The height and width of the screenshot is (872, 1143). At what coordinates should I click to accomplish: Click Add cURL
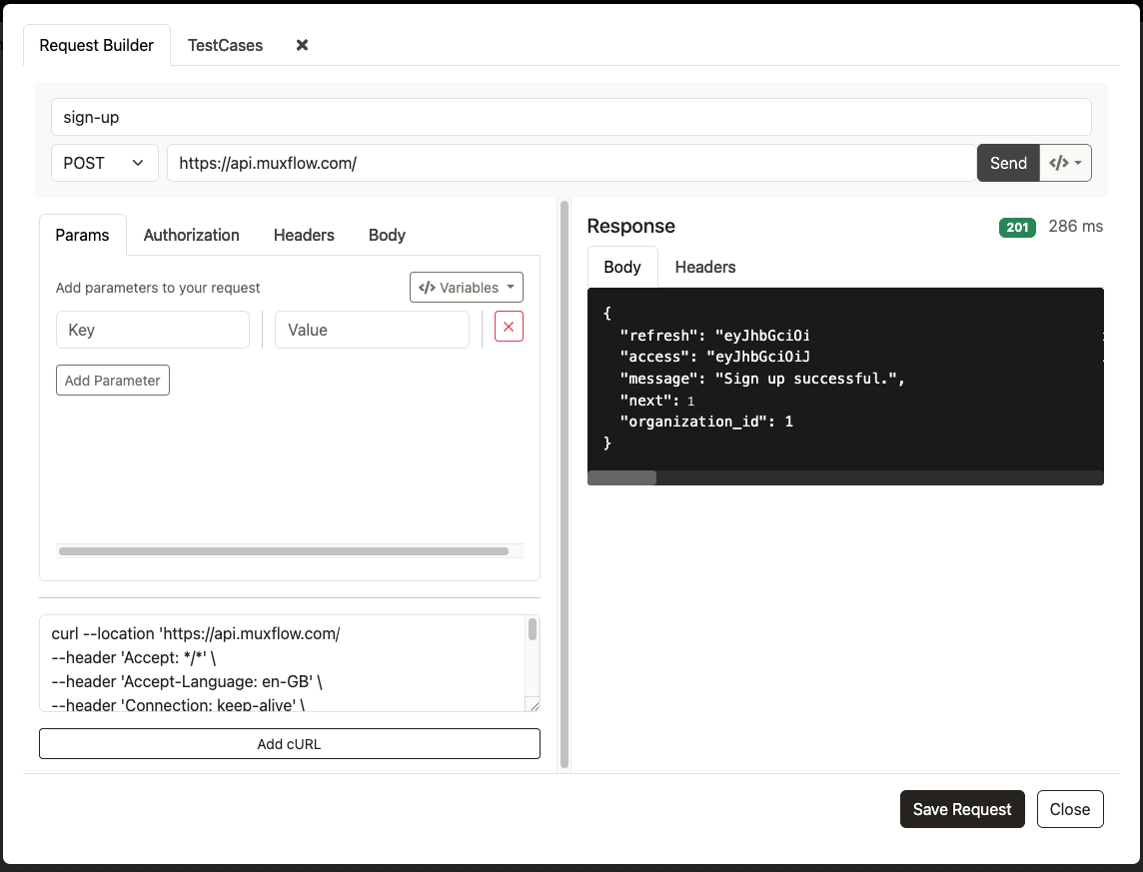click(289, 743)
